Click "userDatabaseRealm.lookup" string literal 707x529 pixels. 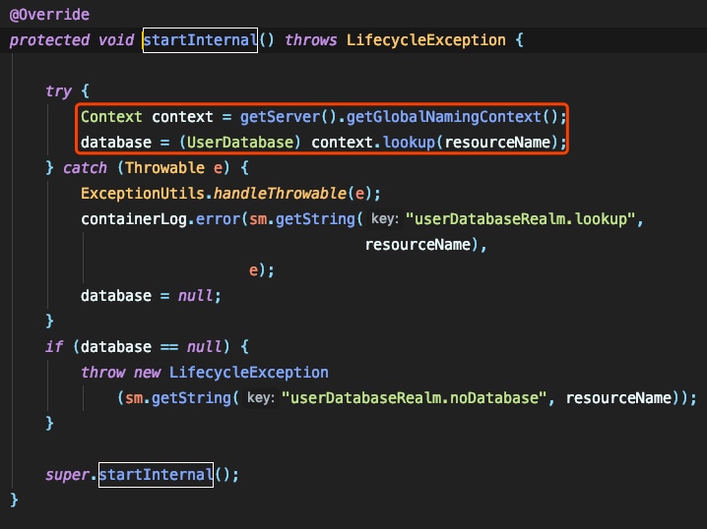point(520,219)
